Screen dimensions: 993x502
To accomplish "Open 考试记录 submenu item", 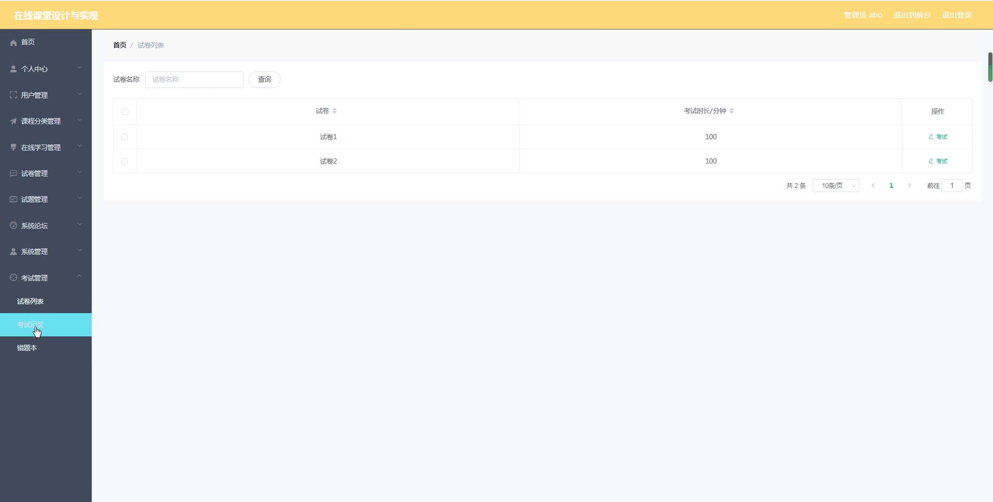I will point(46,324).
